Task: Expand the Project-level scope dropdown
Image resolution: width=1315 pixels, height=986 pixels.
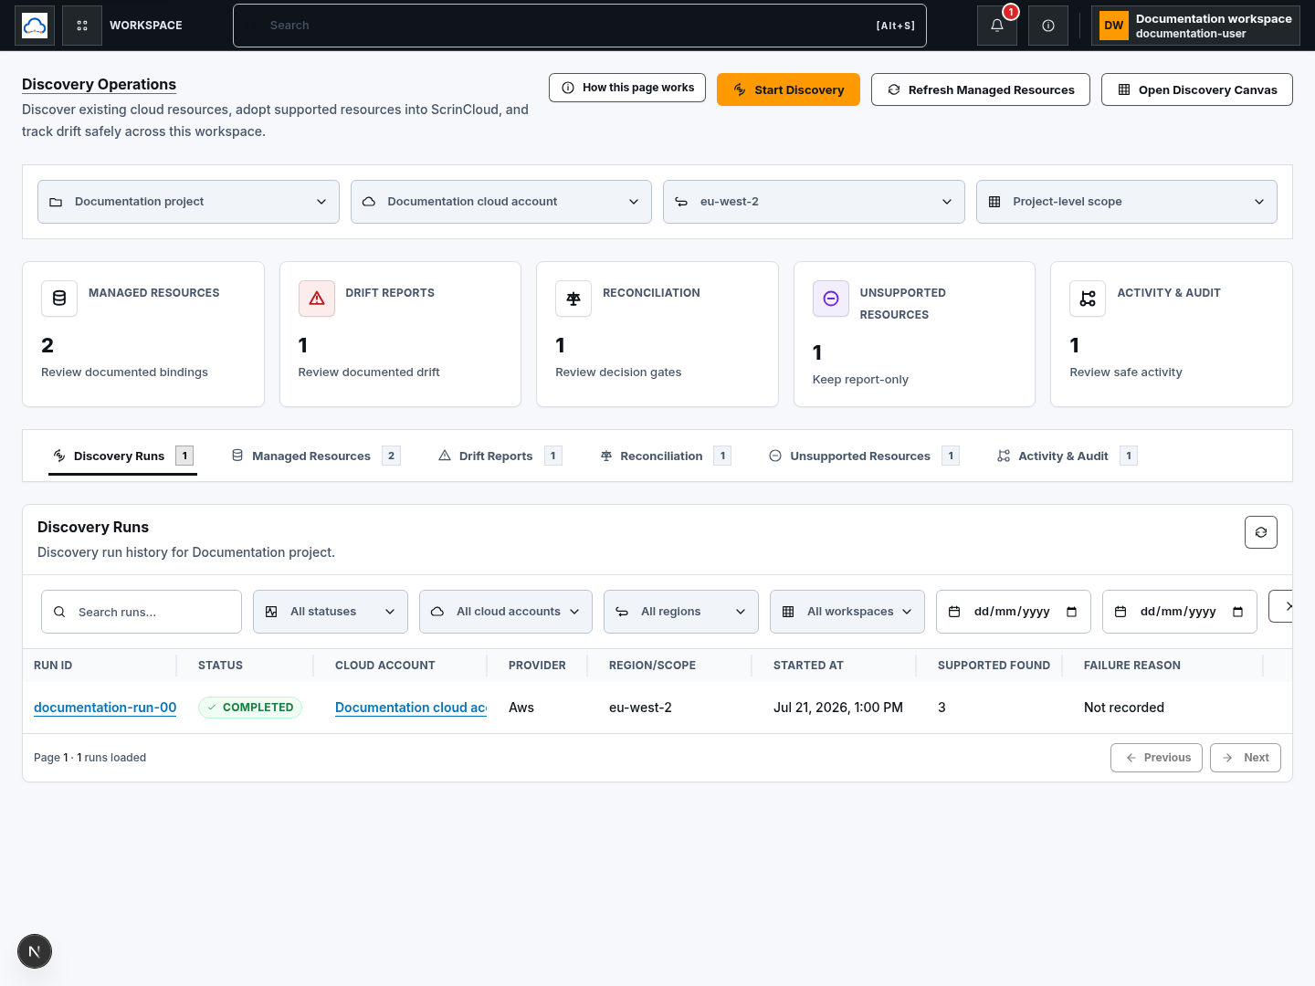Action: coord(1127,202)
